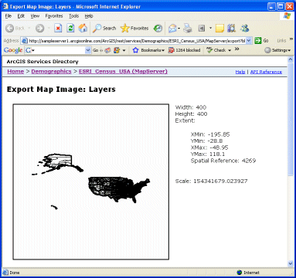The height and width of the screenshot is (278, 296).
Task: Click the vertical scrollbar thumb
Action: coord(291,119)
